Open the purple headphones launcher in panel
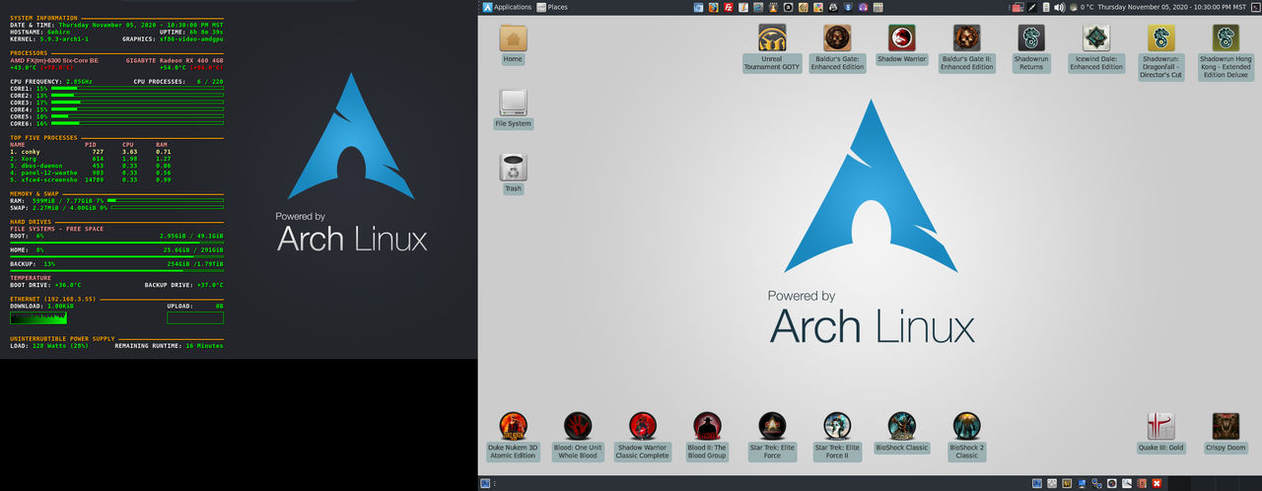 (864, 7)
